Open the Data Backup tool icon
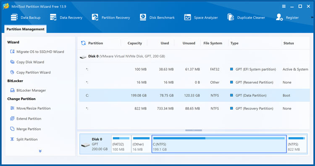This screenshot has height=166, width=315. coord(14,18)
